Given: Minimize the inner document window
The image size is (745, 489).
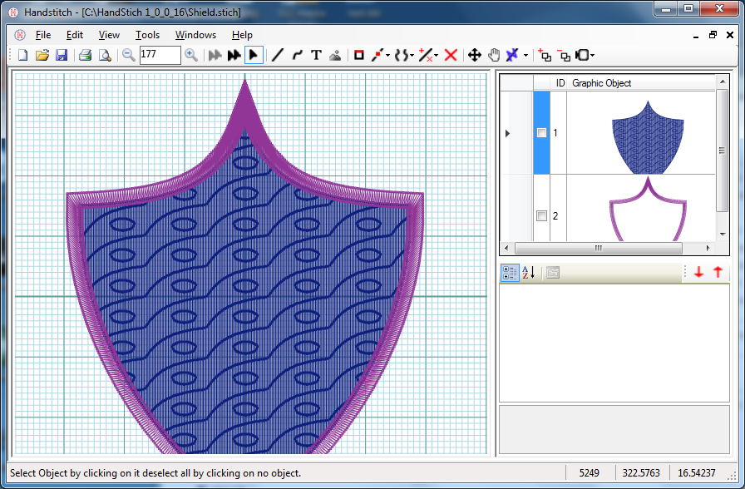Looking at the screenshot, I should pos(696,36).
